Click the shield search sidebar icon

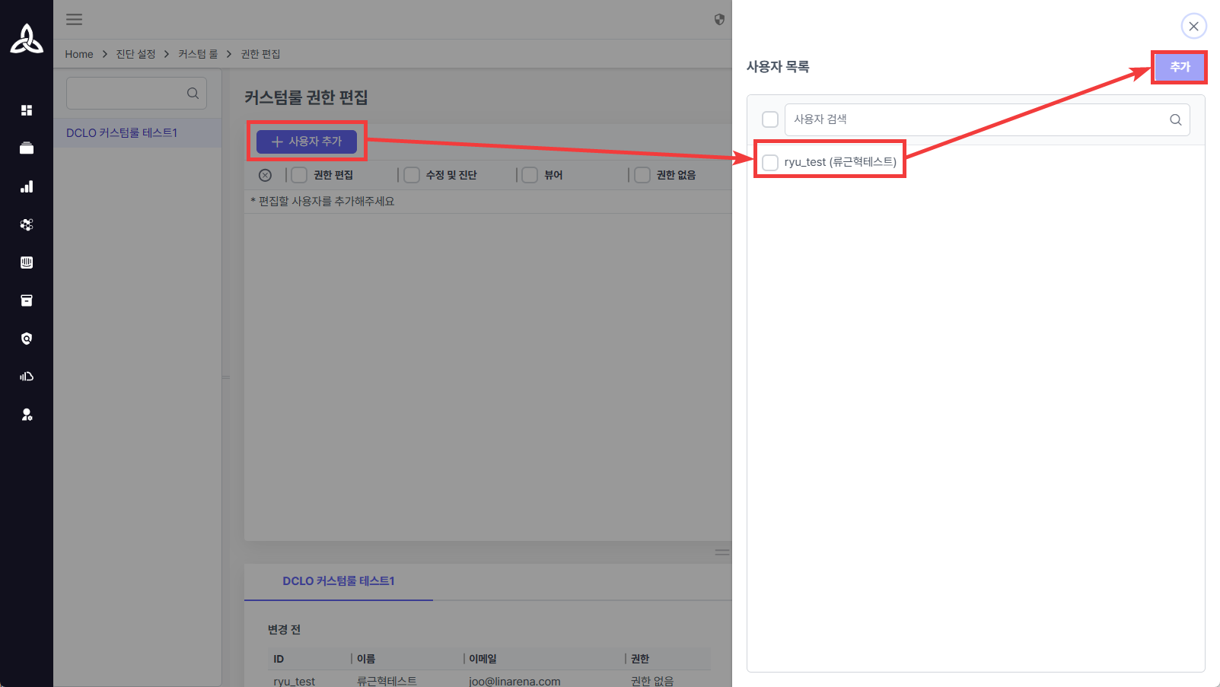click(27, 339)
